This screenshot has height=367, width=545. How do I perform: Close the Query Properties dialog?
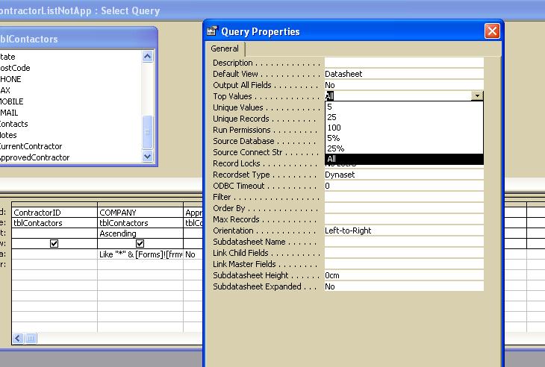pyautogui.click(x=492, y=31)
